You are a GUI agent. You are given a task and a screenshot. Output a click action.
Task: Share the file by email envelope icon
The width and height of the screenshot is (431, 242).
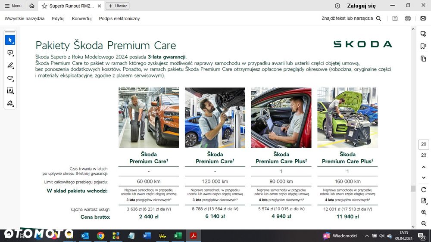(x=423, y=19)
